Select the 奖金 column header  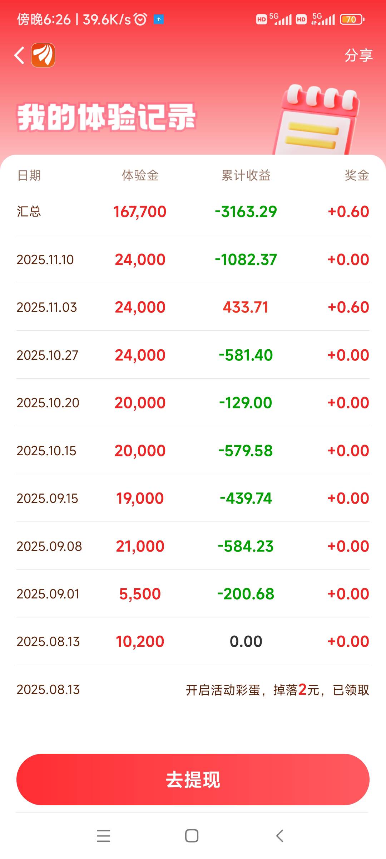pyautogui.click(x=357, y=175)
